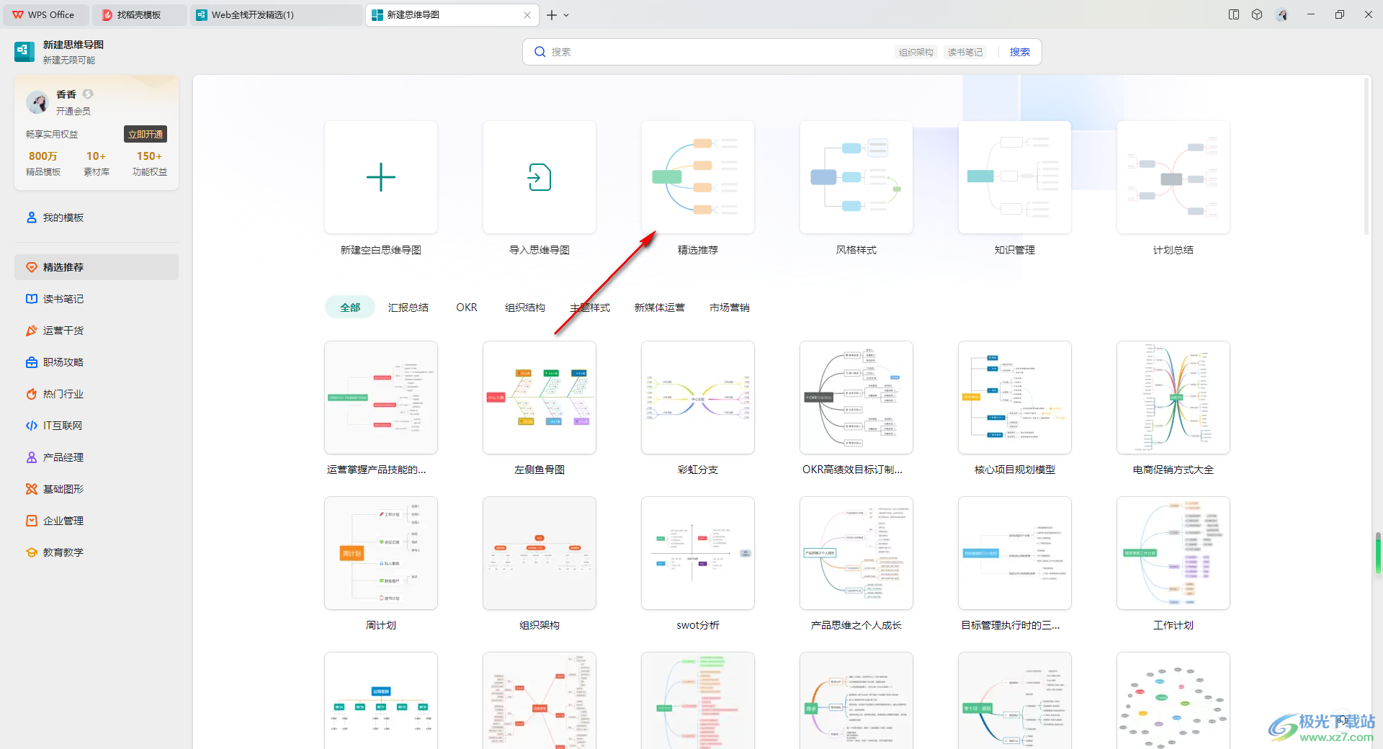Open the 产品思维之个人成长 template

click(856, 553)
